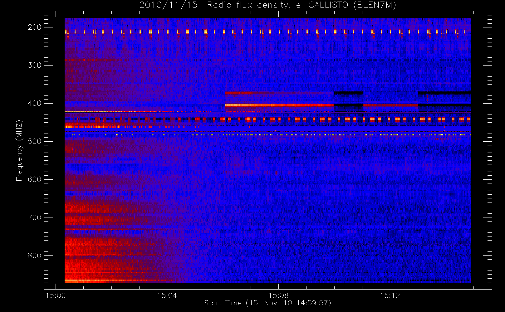The image size is (505, 312).
Task: Click the 200 MHz tick label
Action: coord(35,27)
